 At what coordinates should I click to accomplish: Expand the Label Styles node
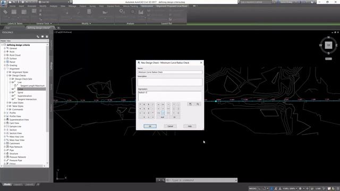click(x=7, y=102)
